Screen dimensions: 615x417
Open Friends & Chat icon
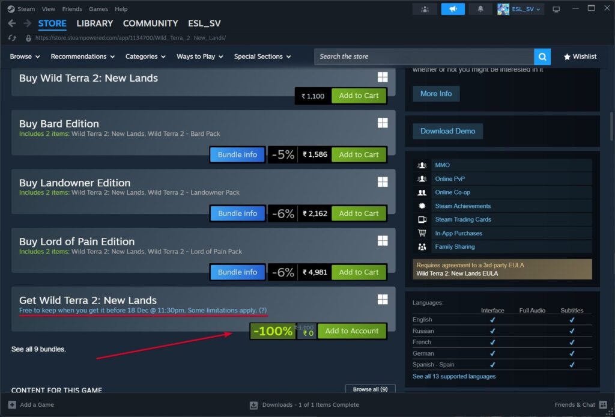tap(603, 405)
